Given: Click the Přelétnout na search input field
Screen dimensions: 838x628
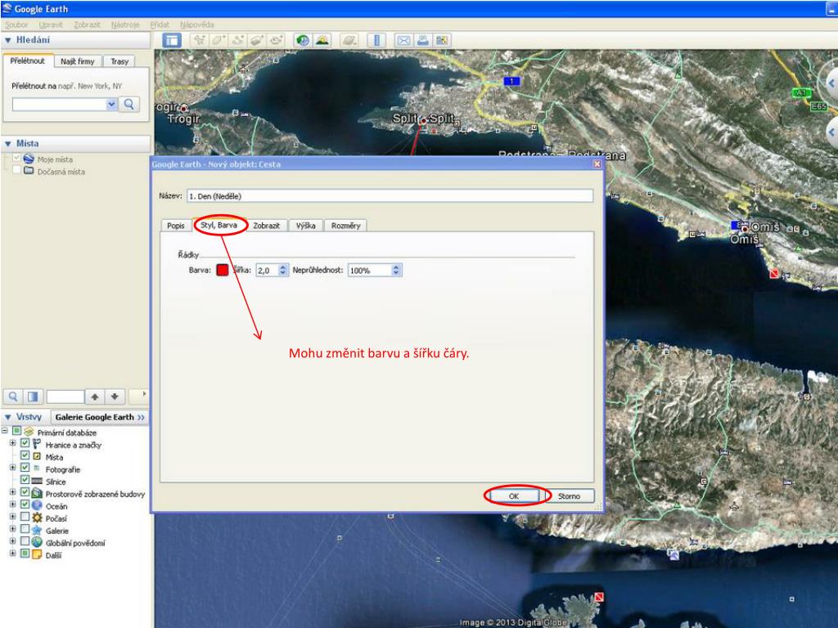Looking at the screenshot, I should point(59,104).
